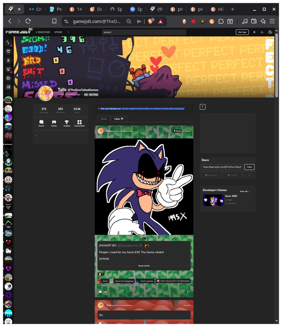Open the friends list icon
Image resolution: width=282 pixels, height=327 pixels.
(x=262, y=32)
